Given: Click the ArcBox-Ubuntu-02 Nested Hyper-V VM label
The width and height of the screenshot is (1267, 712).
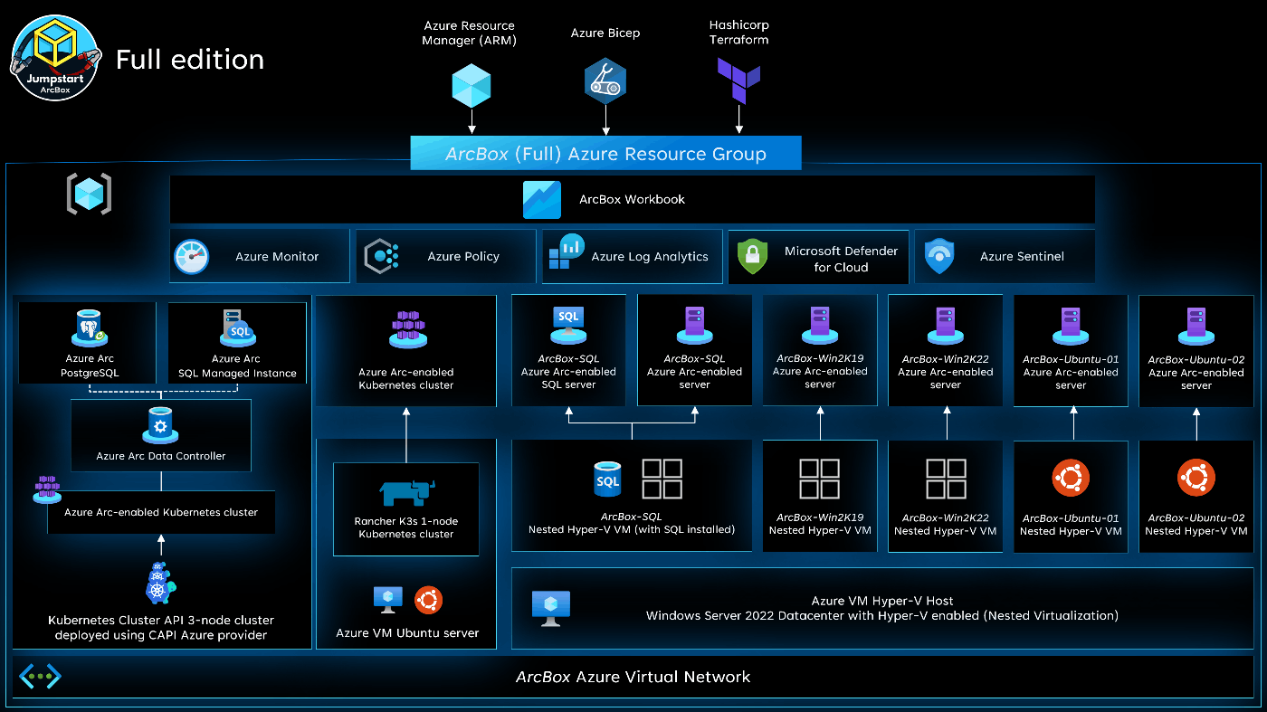Looking at the screenshot, I should pos(1196,525).
